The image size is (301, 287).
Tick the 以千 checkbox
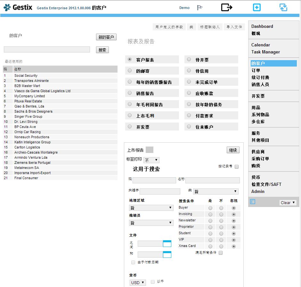pos(153,282)
